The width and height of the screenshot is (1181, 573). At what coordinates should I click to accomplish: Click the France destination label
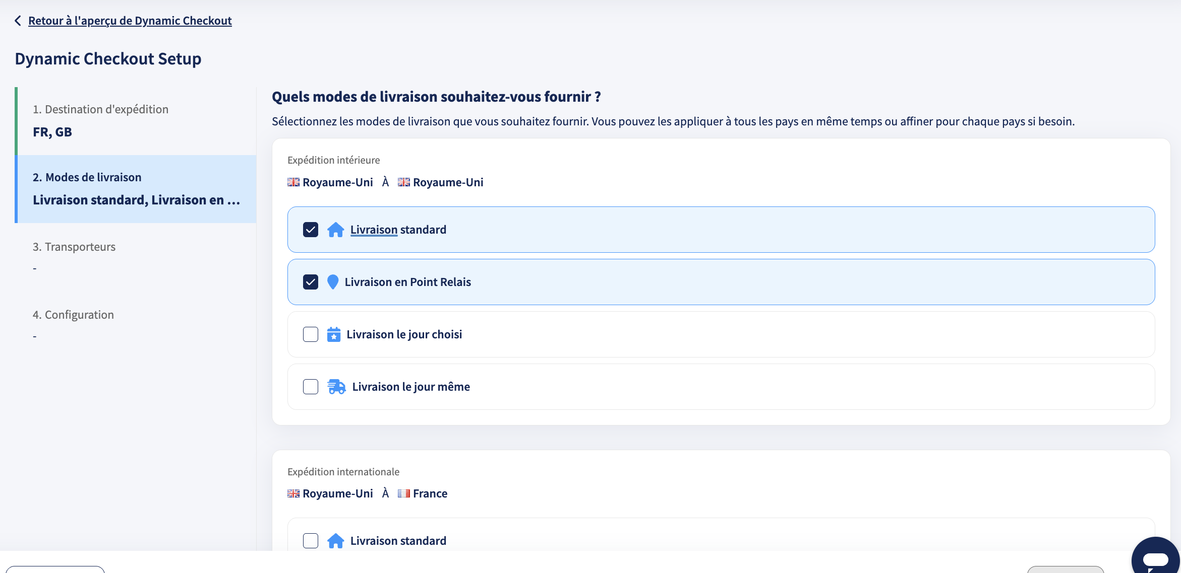430,493
